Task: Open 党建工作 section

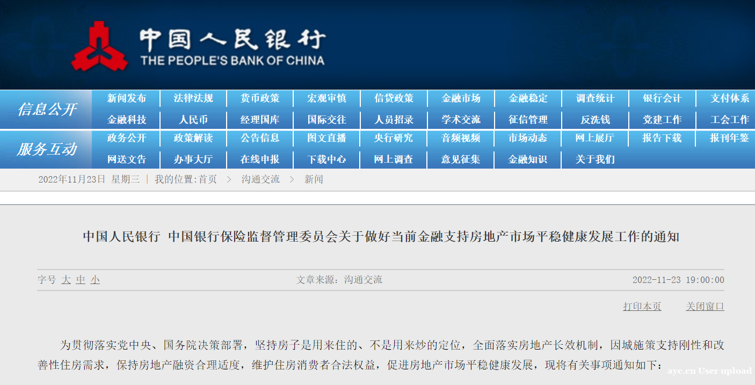Action: pos(662,120)
